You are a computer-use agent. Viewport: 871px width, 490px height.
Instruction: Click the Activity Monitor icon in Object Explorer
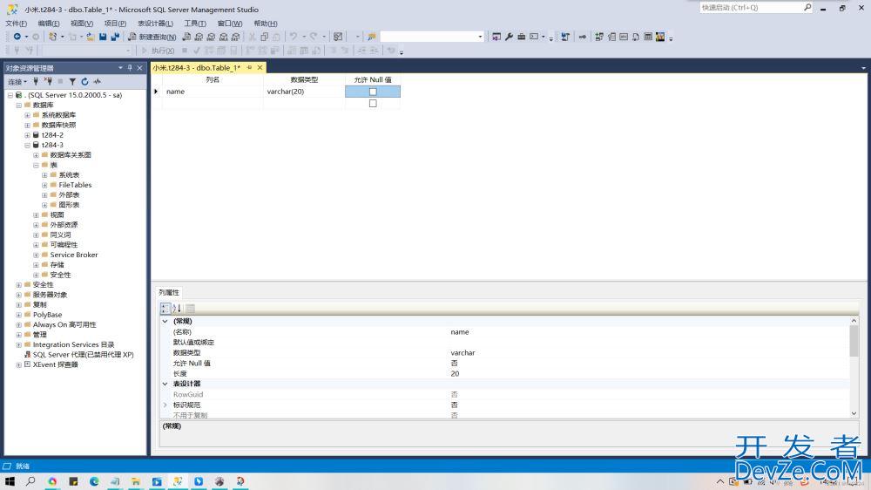coord(98,82)
